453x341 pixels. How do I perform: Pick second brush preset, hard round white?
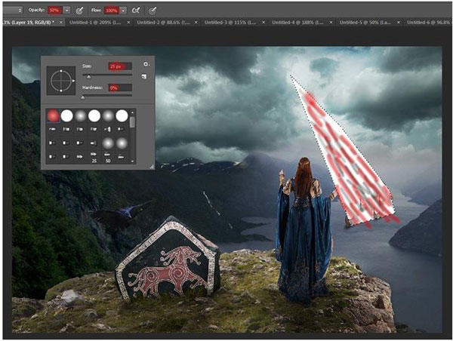66,115
